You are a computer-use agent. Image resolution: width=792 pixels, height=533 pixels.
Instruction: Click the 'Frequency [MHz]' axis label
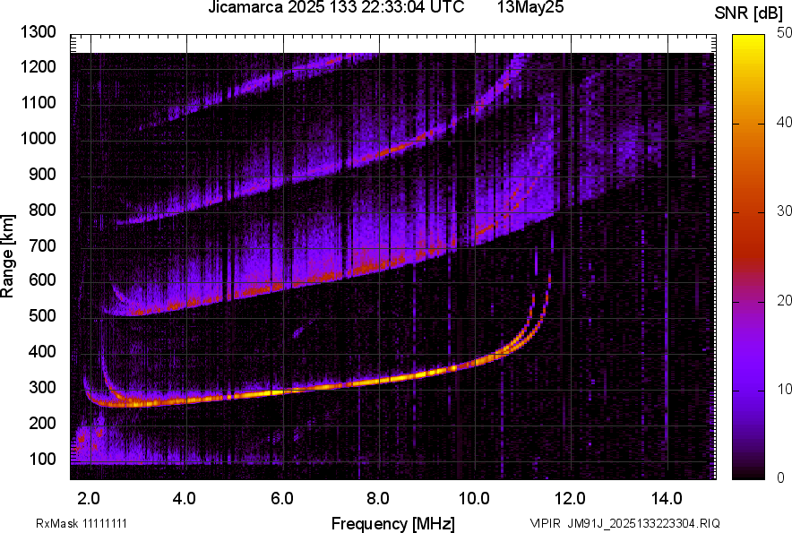393,523
